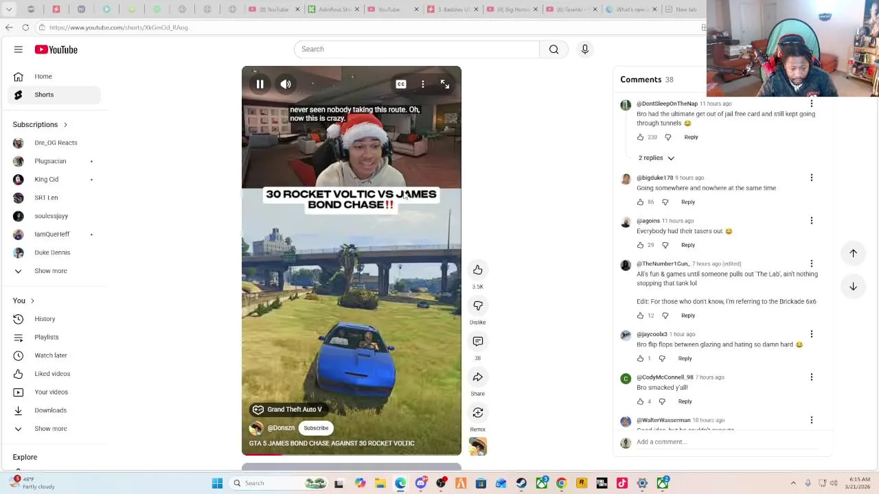Image resolution: width=879 pixels, height=494 pixels.
Task: Click the search magnifier button
Action: click(x=553, y=49)
